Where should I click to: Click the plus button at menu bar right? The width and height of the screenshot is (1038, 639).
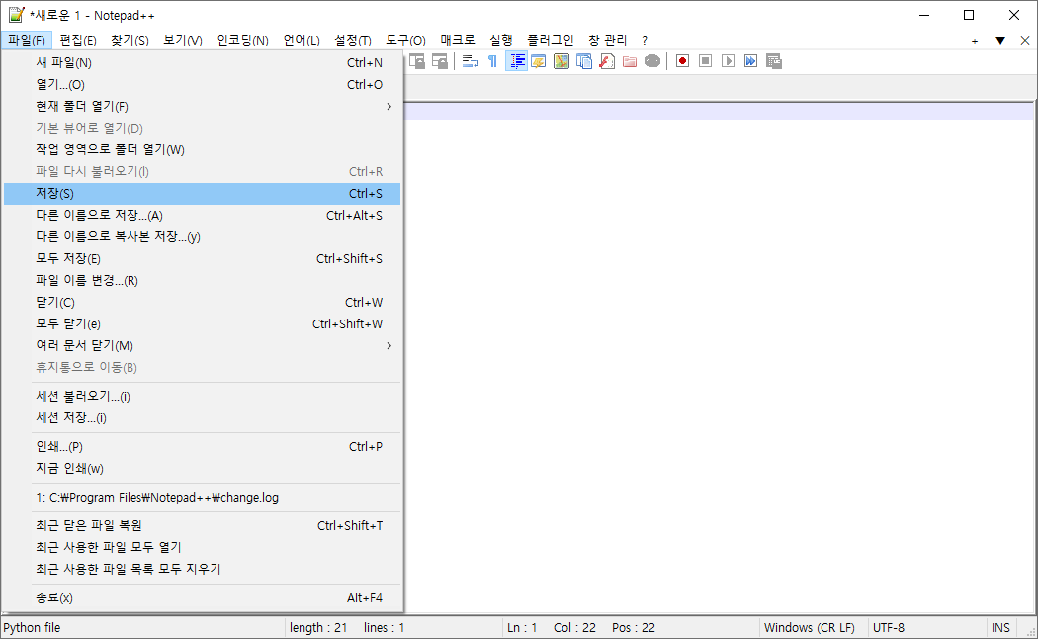(x=975, y=41)
